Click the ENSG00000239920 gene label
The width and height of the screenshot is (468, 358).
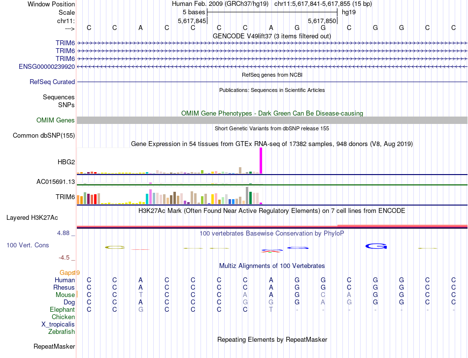[x=47, y=67]
